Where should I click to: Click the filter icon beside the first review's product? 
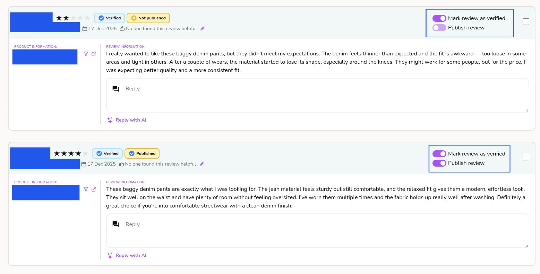pos(86,54)
